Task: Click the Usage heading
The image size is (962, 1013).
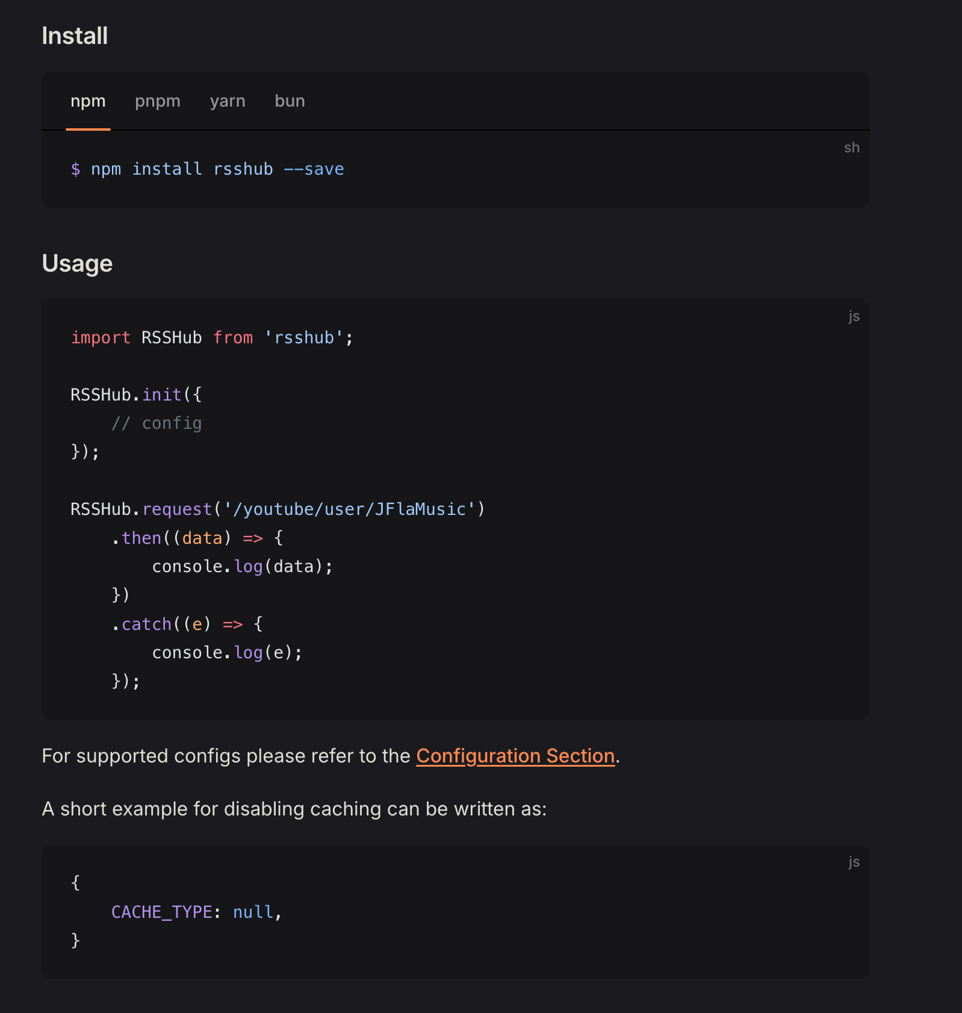Action: point(77,264)
